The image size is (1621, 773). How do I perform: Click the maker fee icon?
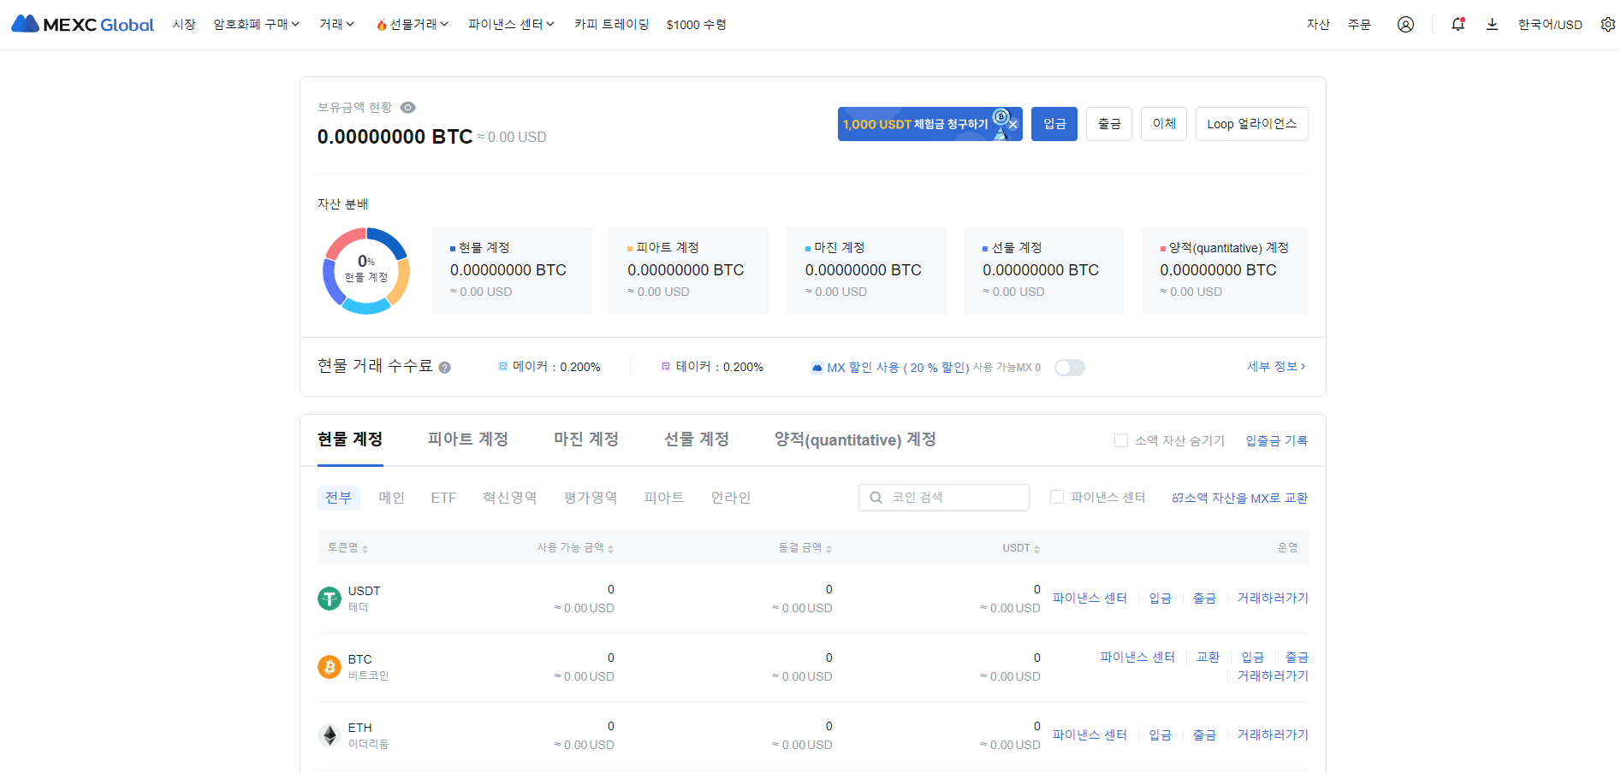pyautogui.click(x=503, y=366)
